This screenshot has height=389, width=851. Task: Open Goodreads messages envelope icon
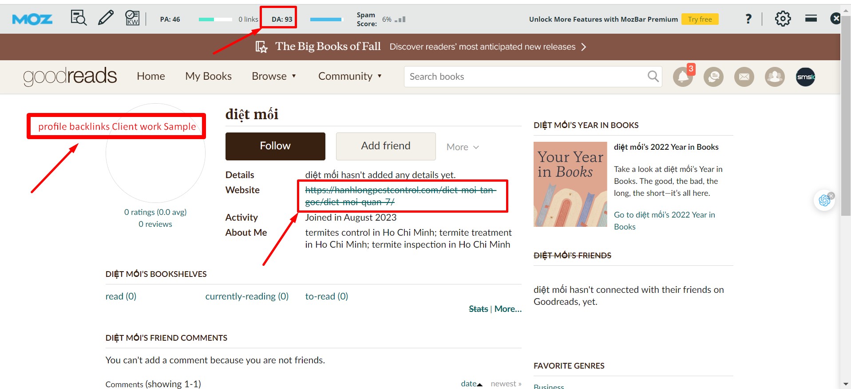point(744,77)
